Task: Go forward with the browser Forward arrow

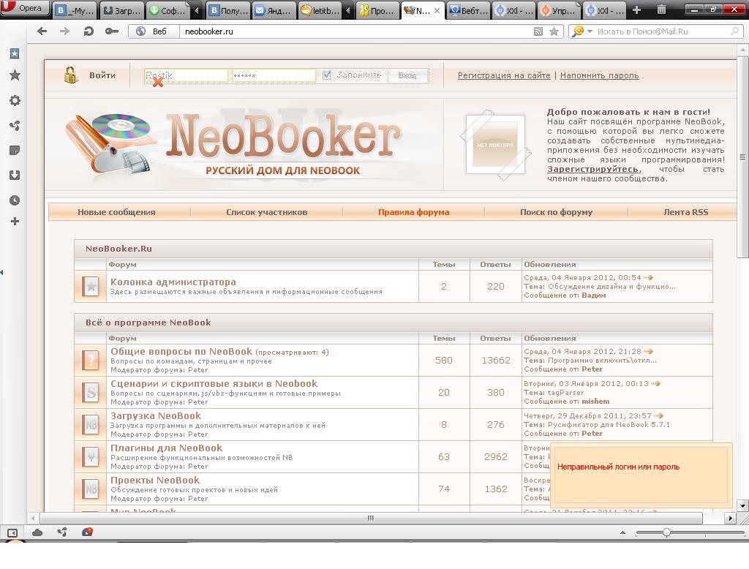Action: [x=64, y=31]
